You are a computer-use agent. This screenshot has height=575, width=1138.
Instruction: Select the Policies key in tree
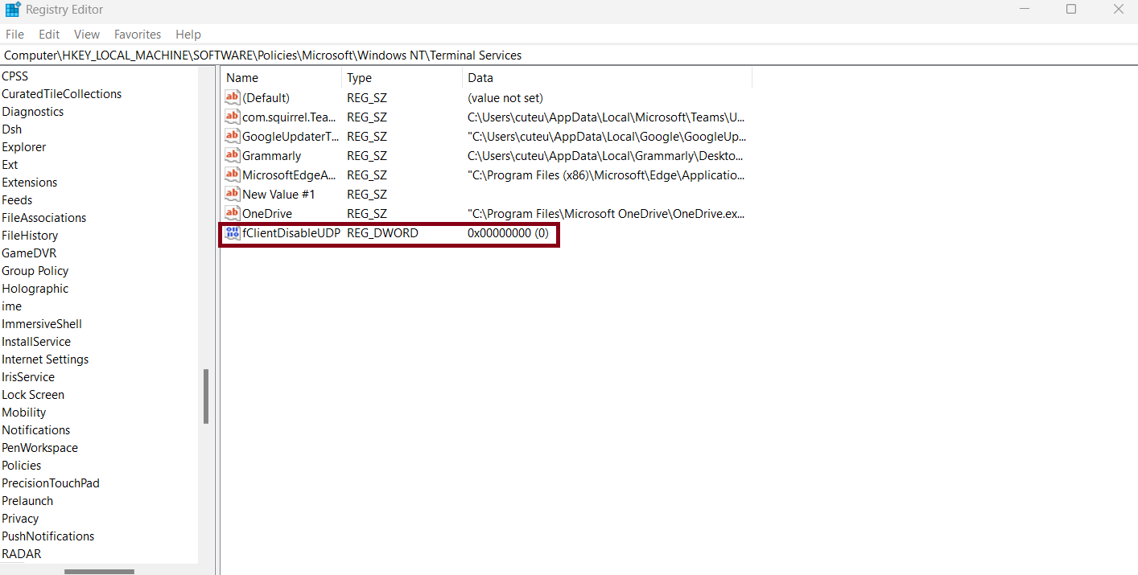(22, 466)
